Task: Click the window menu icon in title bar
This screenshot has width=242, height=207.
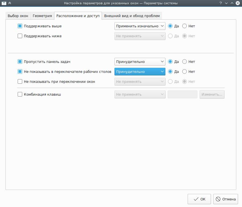Action: click(4, 3)
